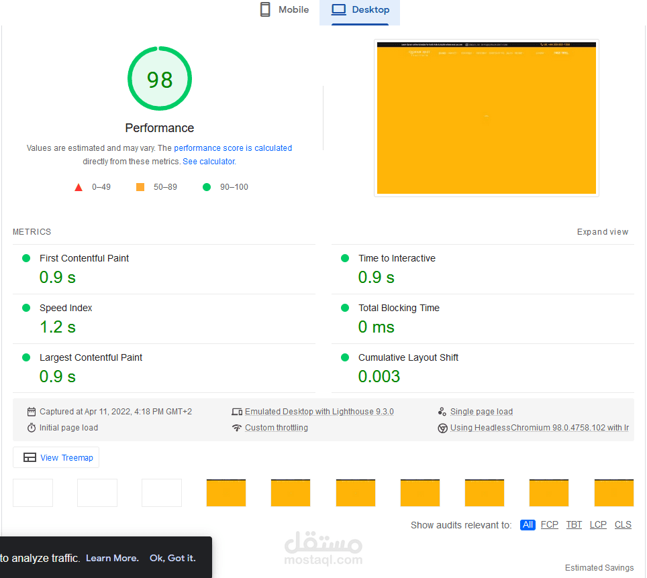Click the stopwatch icon beside Initial page load
The height and width of the screenshot is (578, 647).
32,428
